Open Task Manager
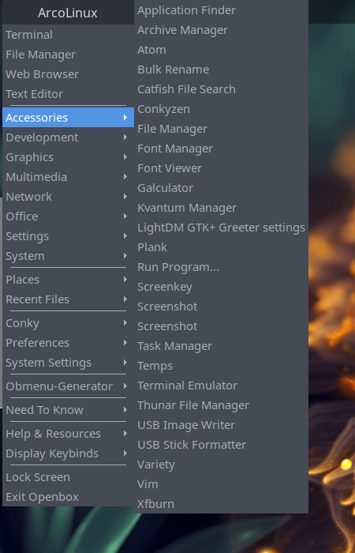The image size is (355, 553). [221, 346]
